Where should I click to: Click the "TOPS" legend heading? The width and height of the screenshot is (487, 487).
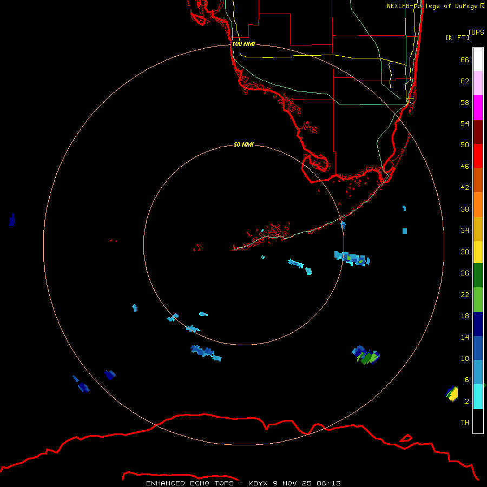click(476, 32)
